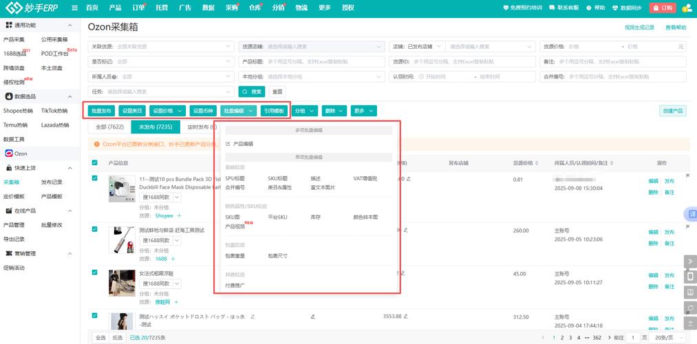Click the 反选 invert selection button

[x=118, y=337]
